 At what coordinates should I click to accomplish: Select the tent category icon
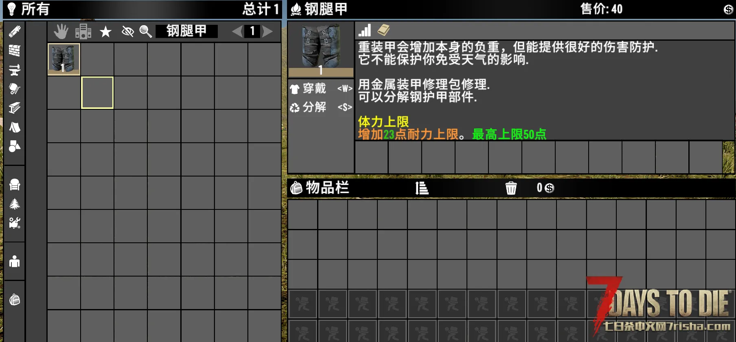coord(15,127)
